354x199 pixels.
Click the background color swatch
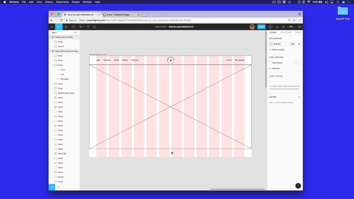tap(271, 44)
